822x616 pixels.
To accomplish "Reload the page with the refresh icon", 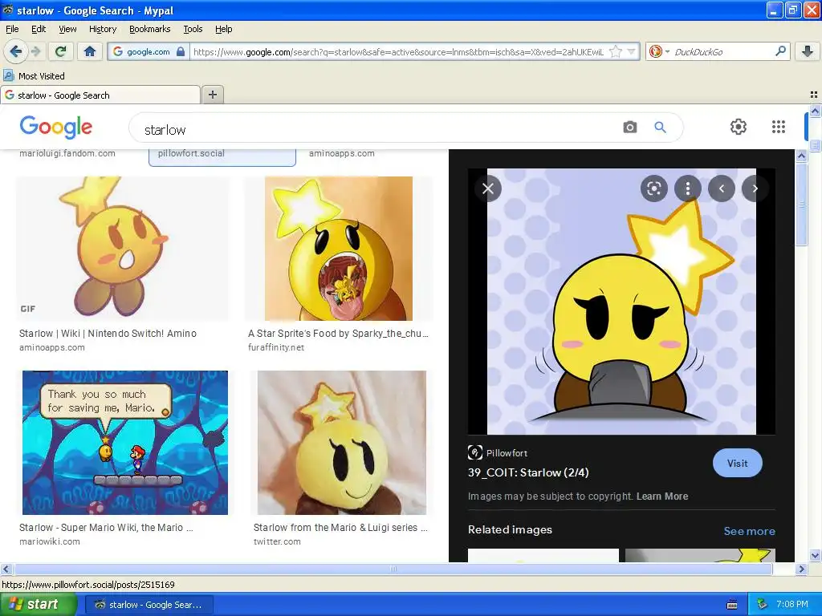I will (x=61, y=51).
